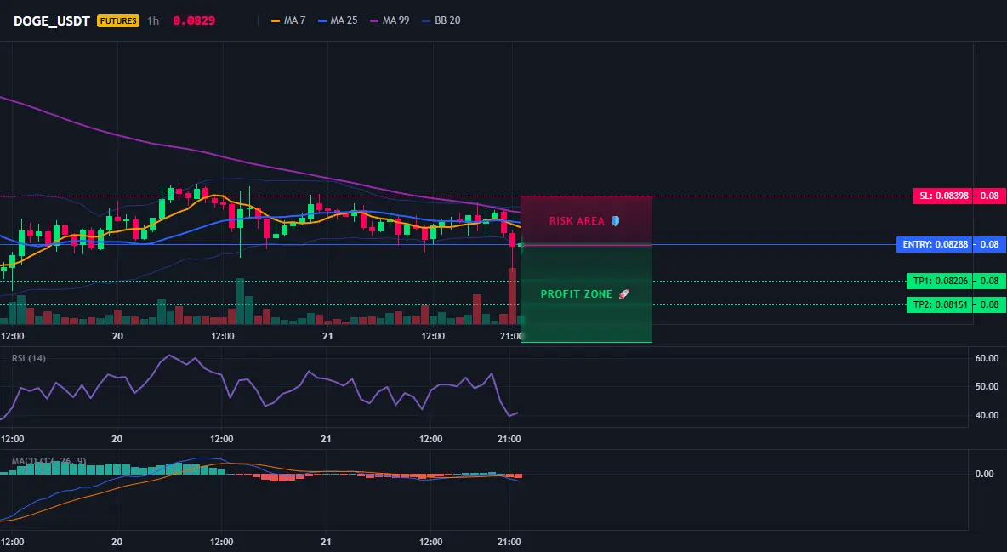1007x552 pixels.
Task: Click the DOGE_USDT symbol name
Action: click(51, 20)
